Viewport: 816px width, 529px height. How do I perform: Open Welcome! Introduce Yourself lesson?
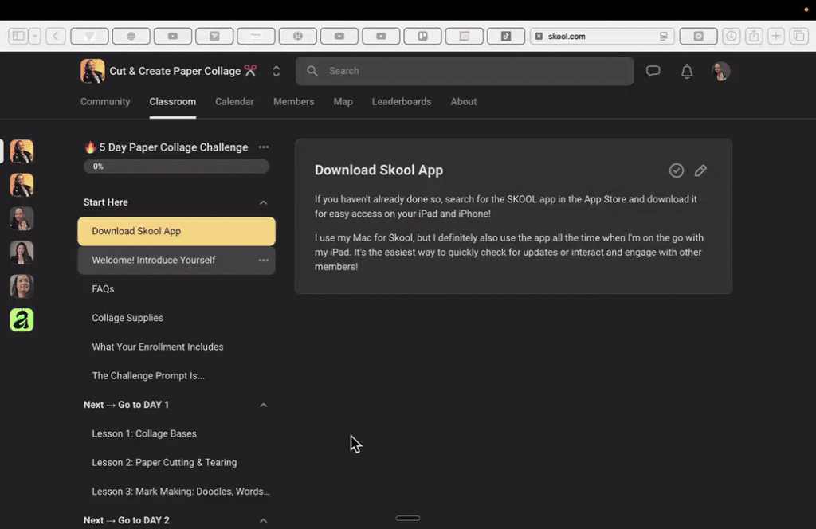click(x=176, y=260)
